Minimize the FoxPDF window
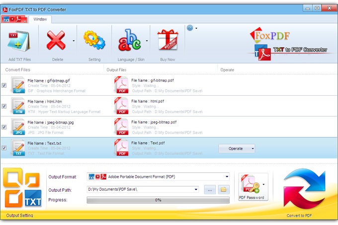Screen dimensions: 338x225 pyautogui.click(x=307, y=8)
